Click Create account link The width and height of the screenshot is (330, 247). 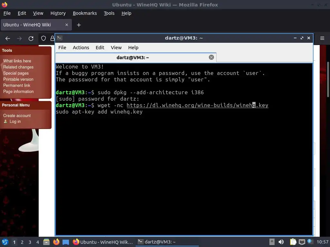[17, 115]
